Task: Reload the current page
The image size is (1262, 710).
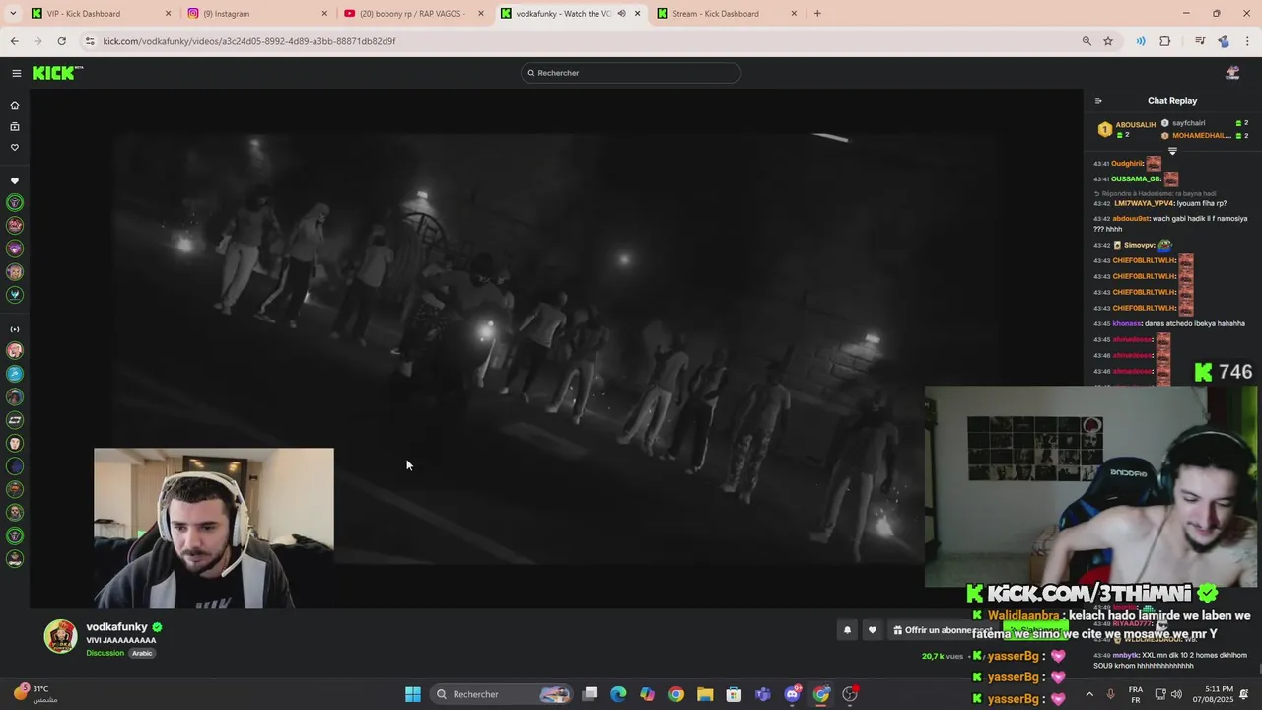Action: [x=61, y=41]
